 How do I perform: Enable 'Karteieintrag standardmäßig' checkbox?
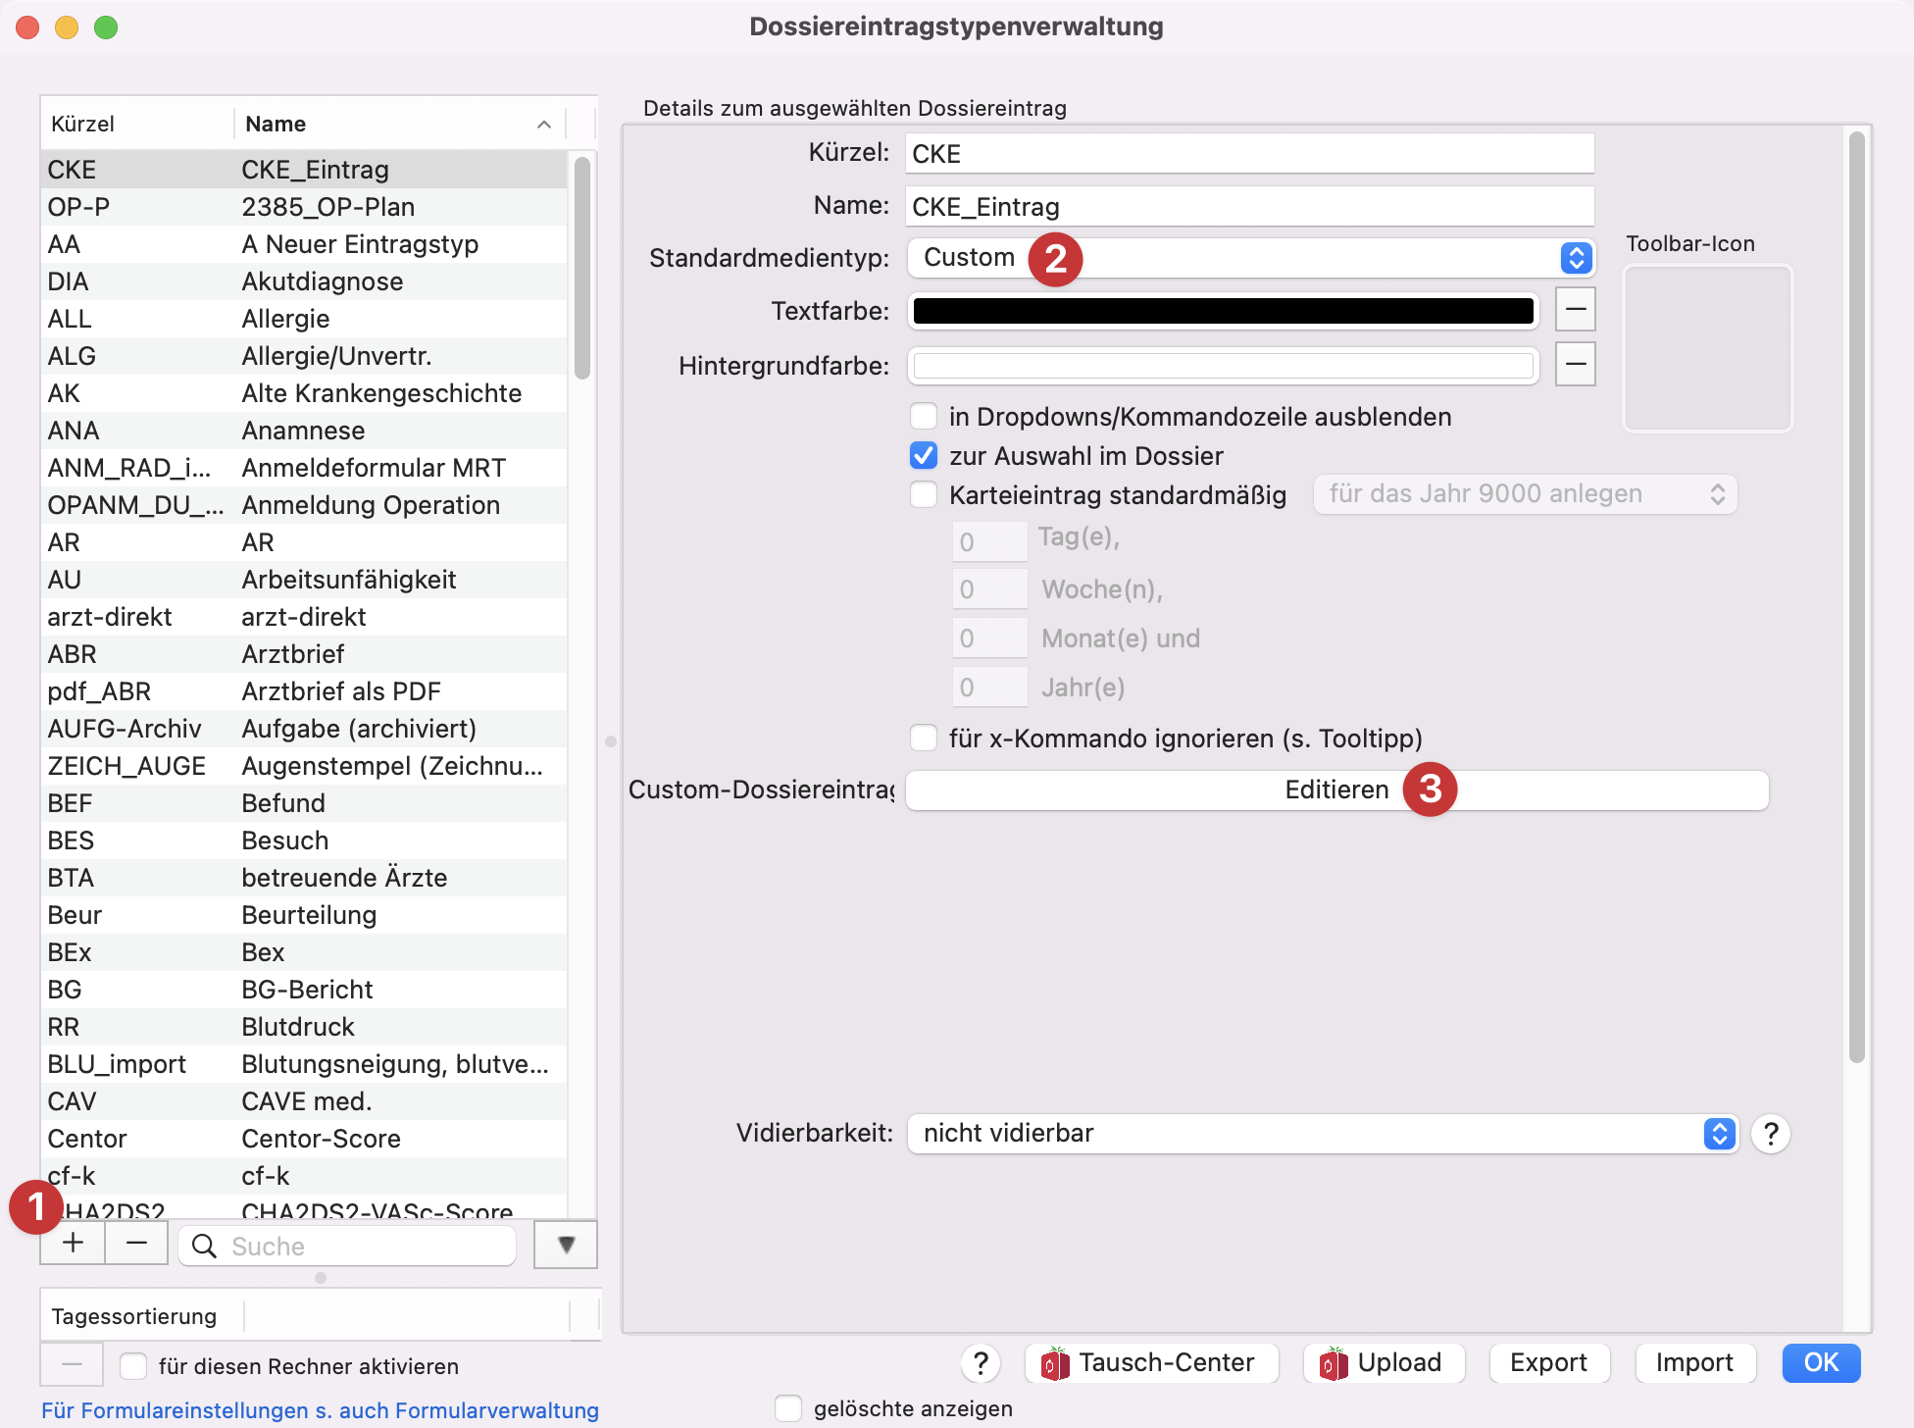click(x=924, y=493)
